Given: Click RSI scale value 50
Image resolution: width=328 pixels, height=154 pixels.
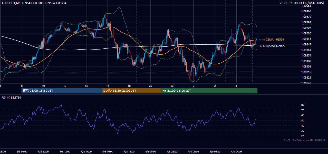Looking at the screenshot, I should point(303,120).
